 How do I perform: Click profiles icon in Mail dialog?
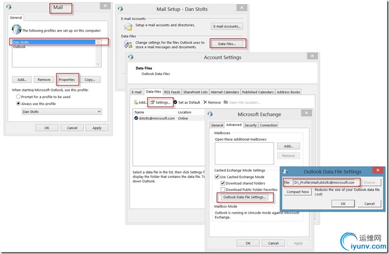(17, 29)
